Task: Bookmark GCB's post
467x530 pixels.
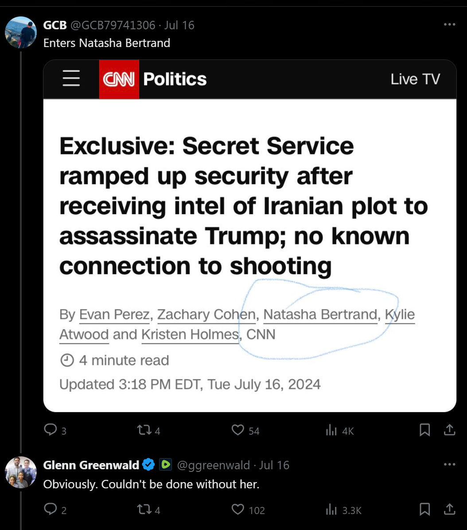Action: point(424,430)
